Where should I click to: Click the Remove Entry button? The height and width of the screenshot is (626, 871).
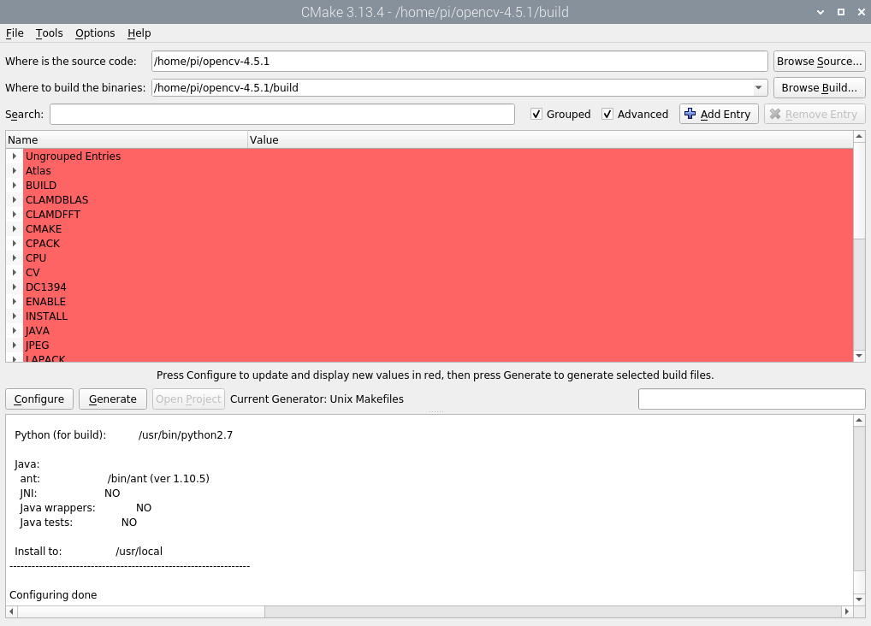(815, 114)
